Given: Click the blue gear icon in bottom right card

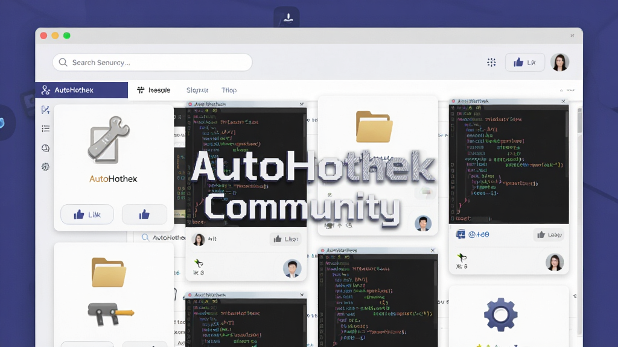Looking at the screenshot, I should pyautogui.click(x=500, y=314).
